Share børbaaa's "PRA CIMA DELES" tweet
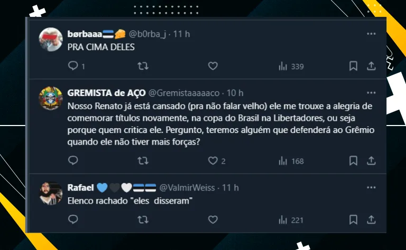 (371, 66)
